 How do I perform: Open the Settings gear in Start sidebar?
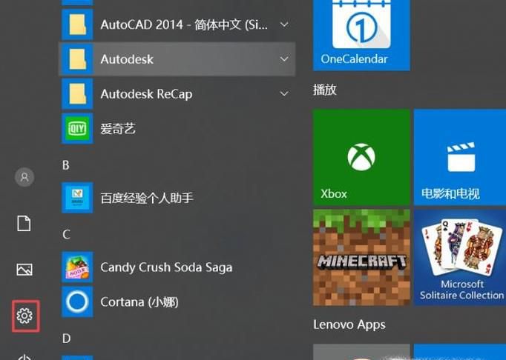pyautogui.click(x=24, y=316)
